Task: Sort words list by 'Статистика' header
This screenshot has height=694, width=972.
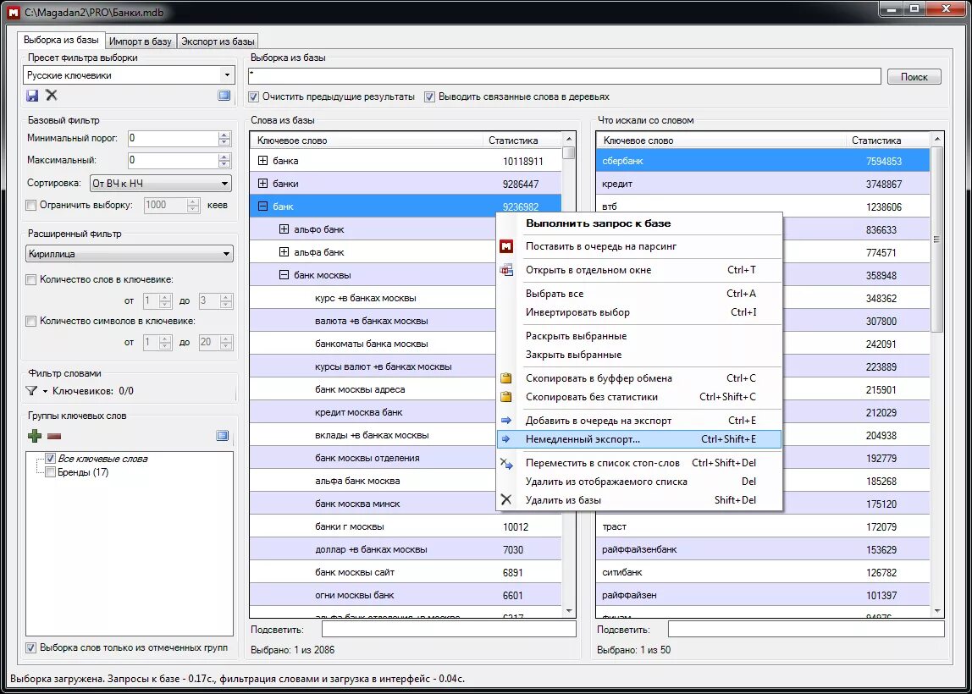Action: coord(522,140)
